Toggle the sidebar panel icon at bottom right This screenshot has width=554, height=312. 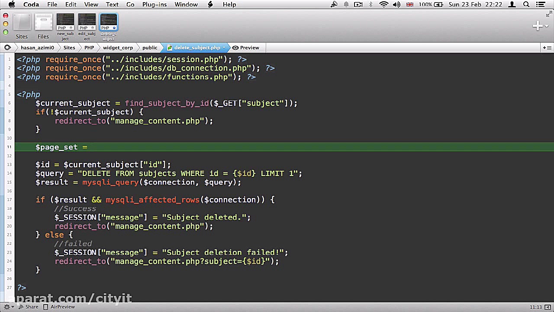[x=548, y=307]
